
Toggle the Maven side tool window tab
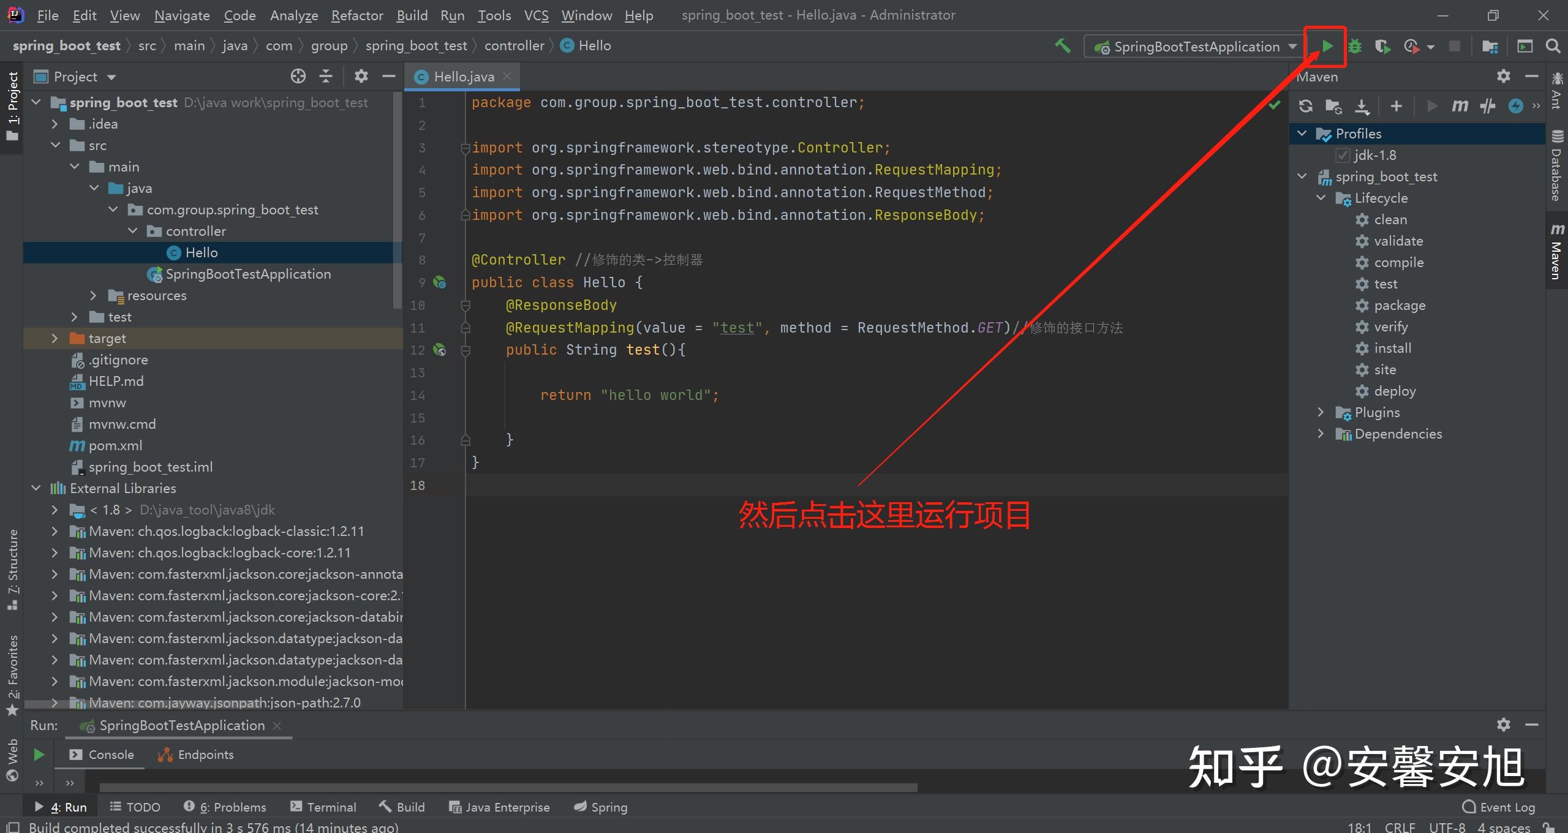[x=1557, y=251]
